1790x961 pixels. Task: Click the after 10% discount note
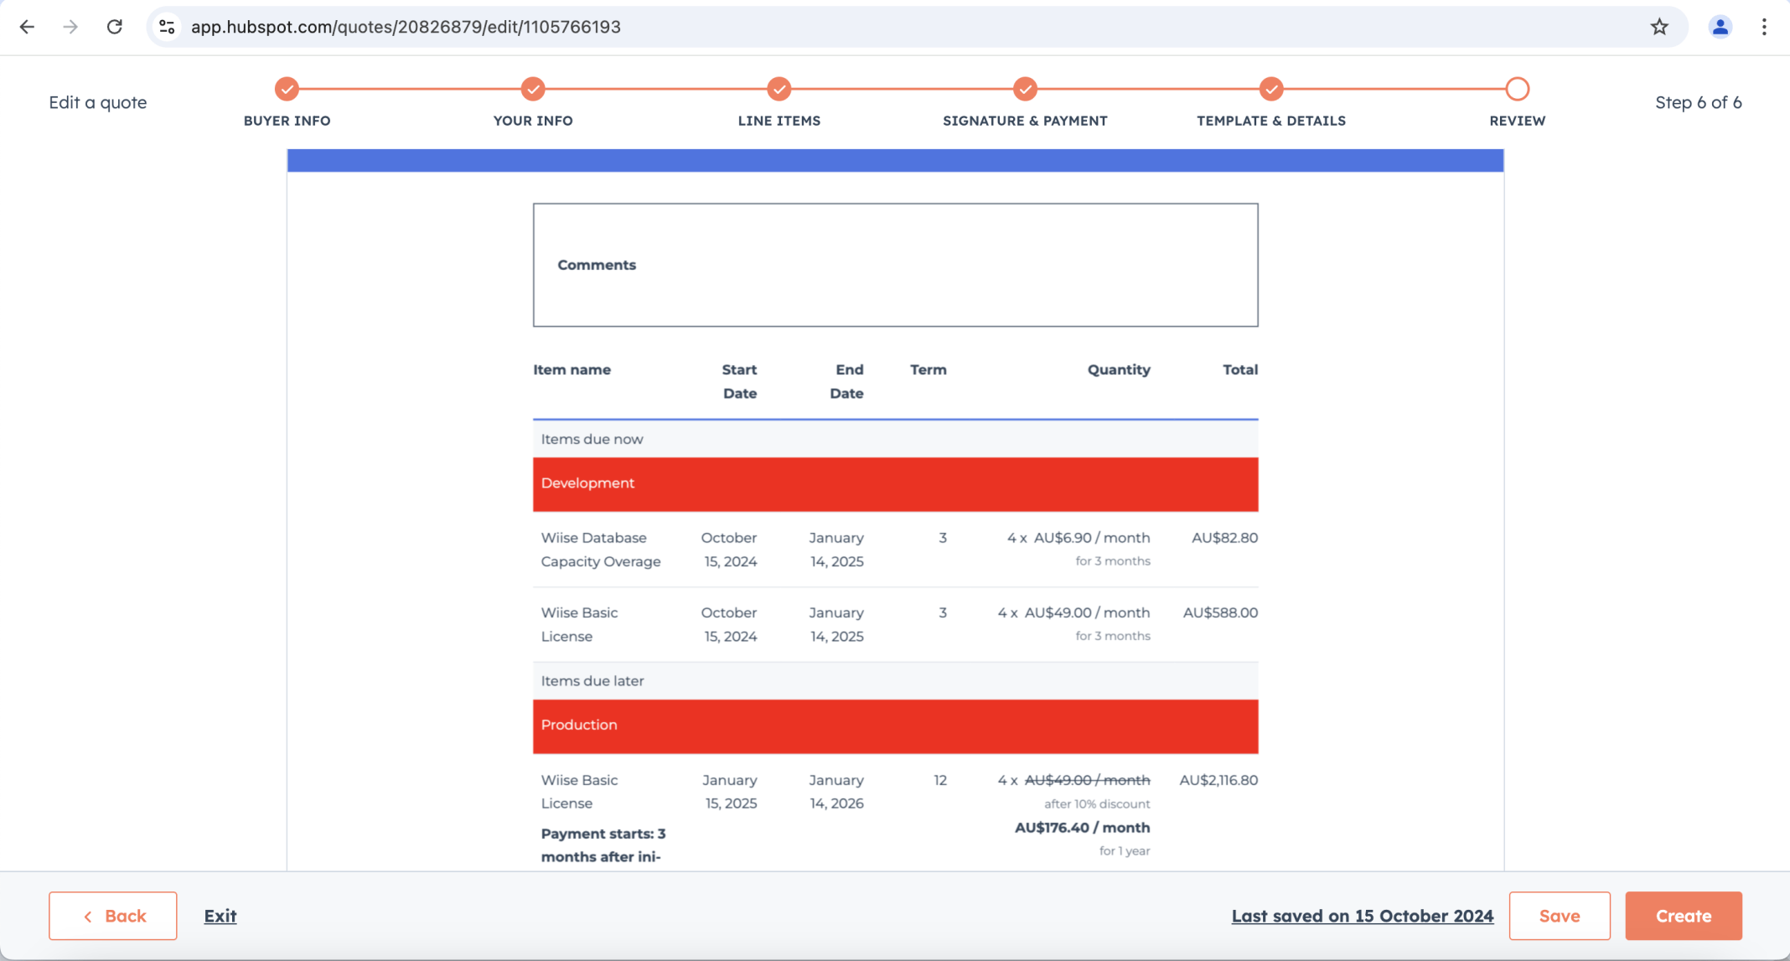click(x=1097, y=804)
